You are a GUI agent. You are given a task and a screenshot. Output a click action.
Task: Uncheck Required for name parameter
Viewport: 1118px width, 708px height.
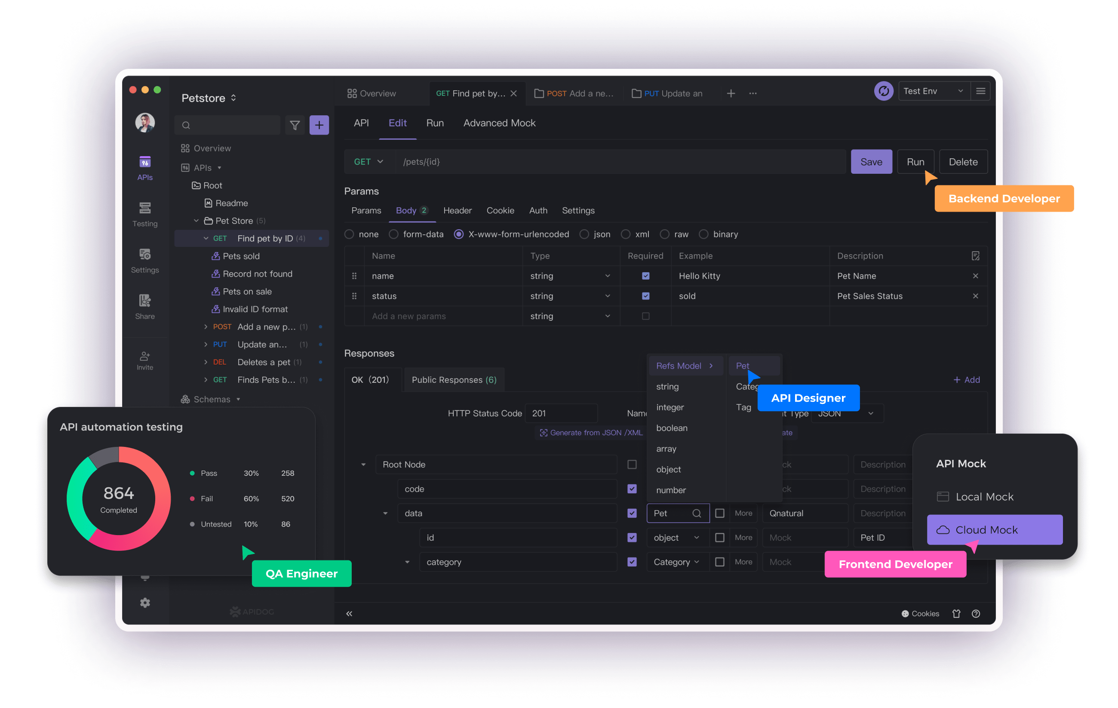tap(645, 275)
